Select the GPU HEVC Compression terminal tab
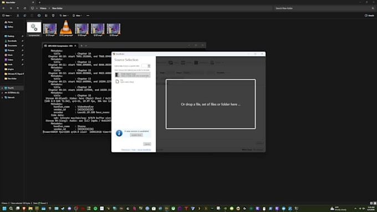Image resolution: width=377 pixels, height=212 pixels. pos(60,45)
